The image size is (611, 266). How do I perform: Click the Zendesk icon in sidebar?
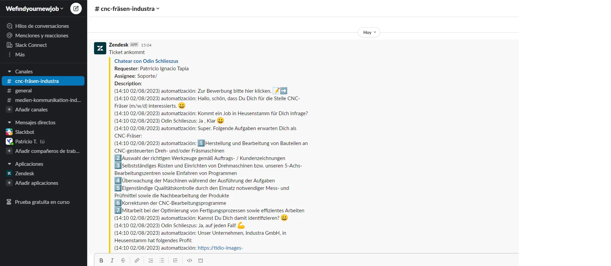(9, 173)
